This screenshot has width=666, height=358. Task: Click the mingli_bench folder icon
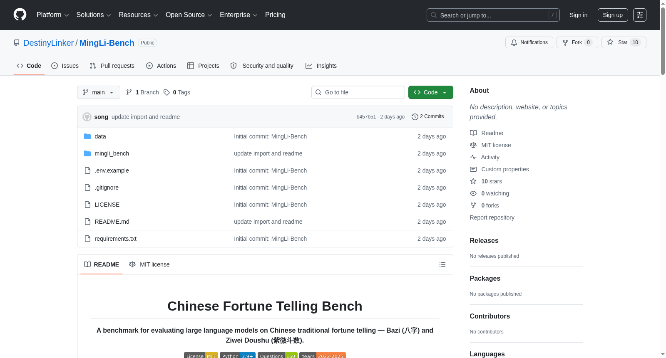(87, 153)
